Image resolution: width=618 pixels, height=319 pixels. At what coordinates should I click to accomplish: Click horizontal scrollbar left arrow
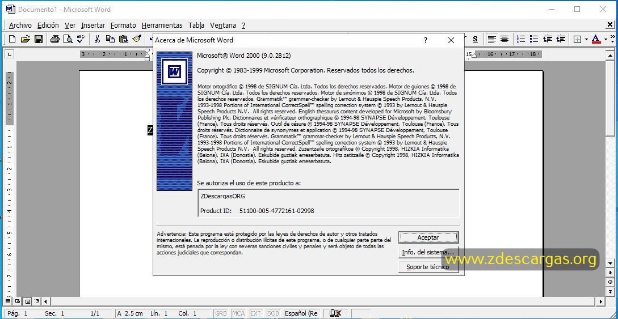click(x=46, y=301)
